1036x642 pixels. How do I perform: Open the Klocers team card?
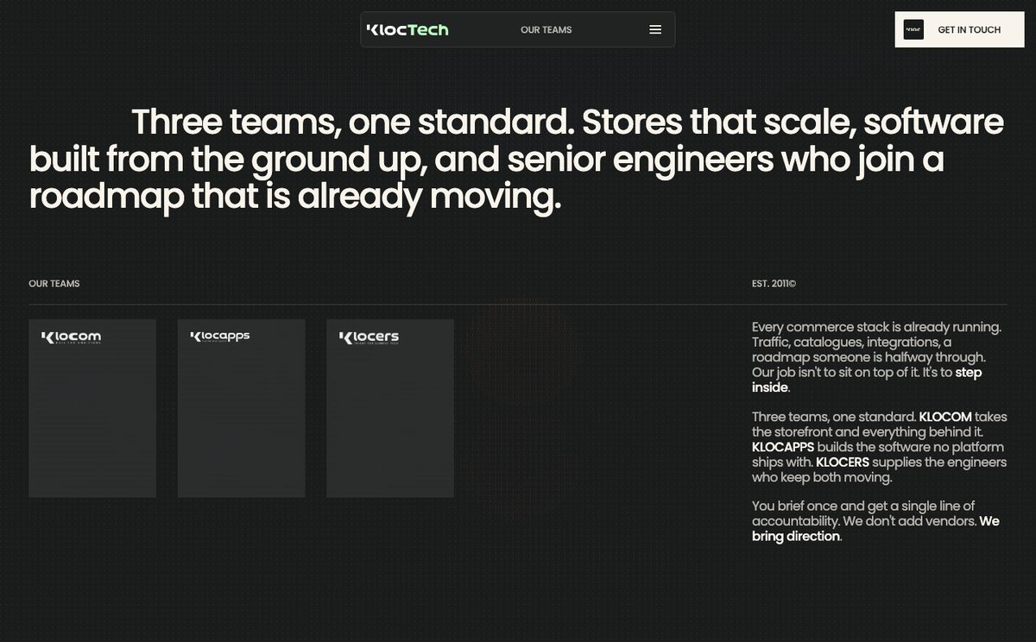pos(390,408)
